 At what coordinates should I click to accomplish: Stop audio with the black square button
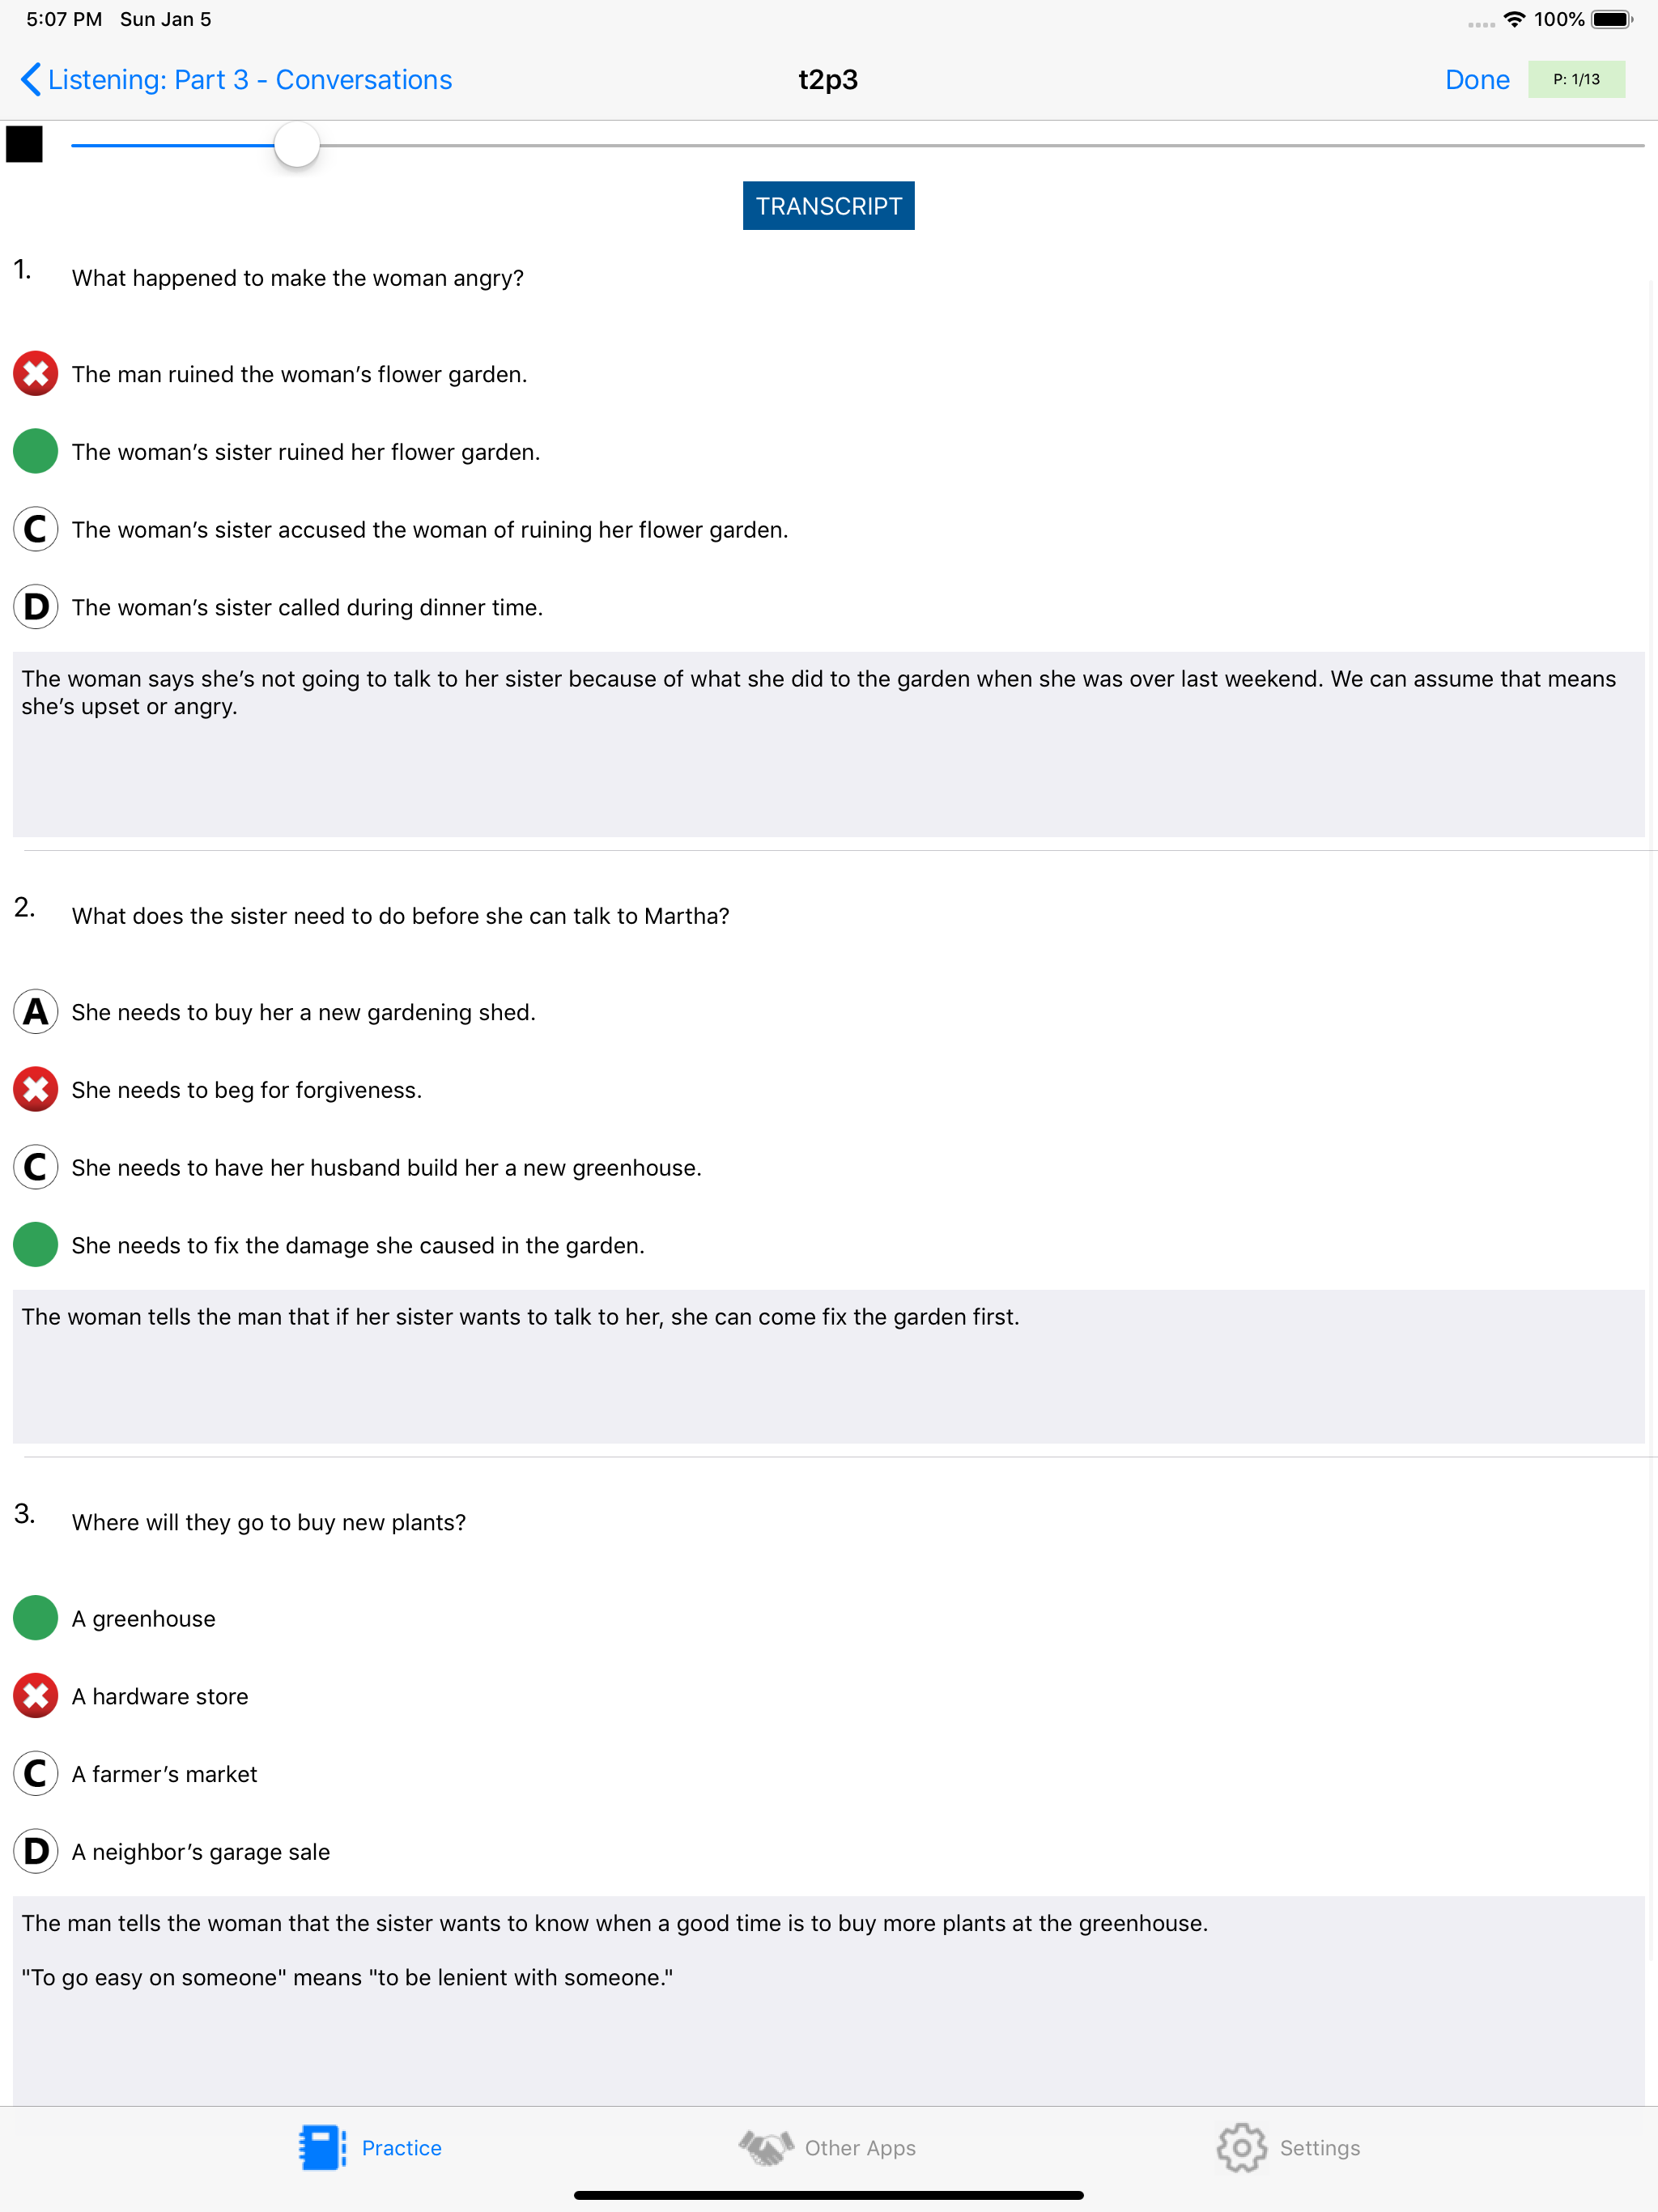(24, 144)
